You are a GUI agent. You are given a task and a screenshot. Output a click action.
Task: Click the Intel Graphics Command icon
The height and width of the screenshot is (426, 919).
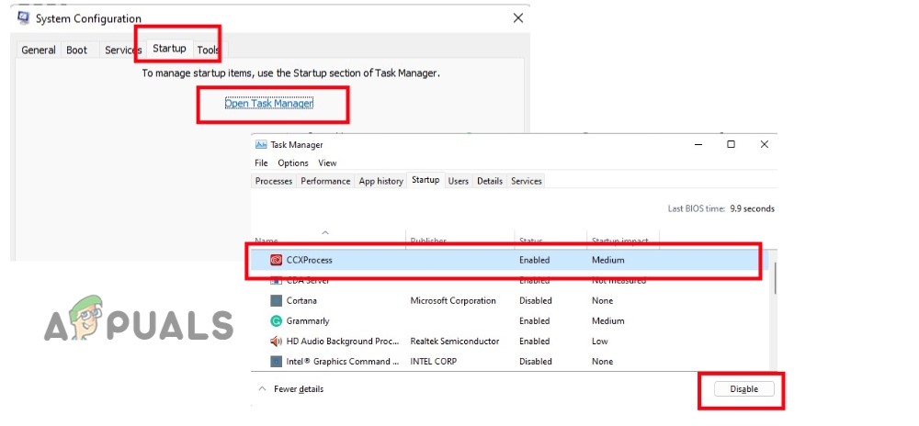tap(276, 362)
